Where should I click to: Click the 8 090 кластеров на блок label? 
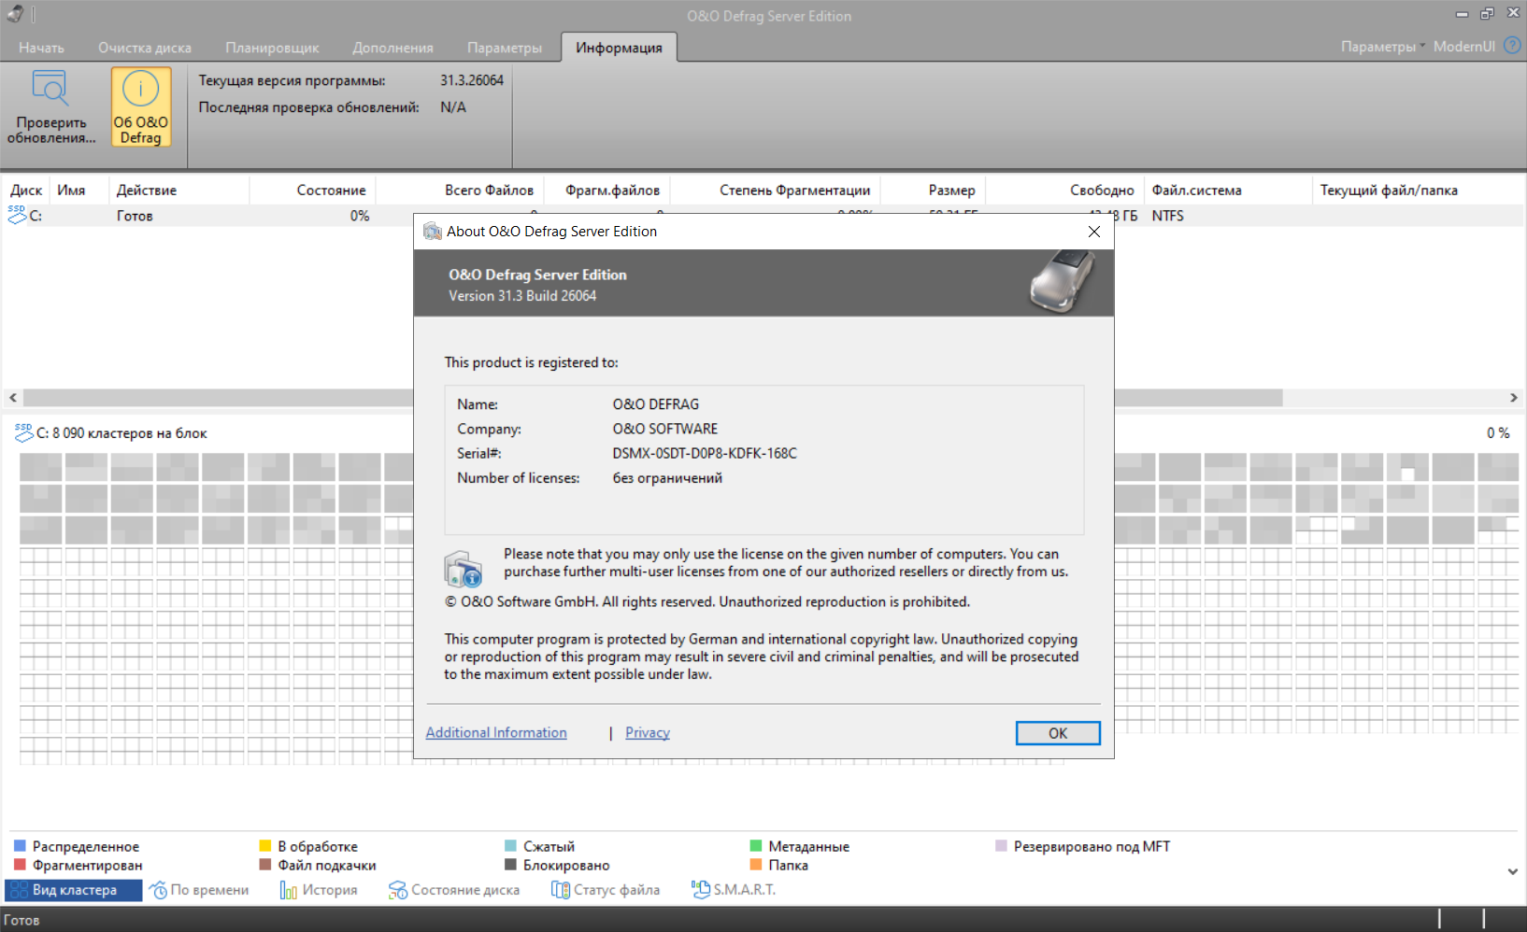[x=130, y=433]
